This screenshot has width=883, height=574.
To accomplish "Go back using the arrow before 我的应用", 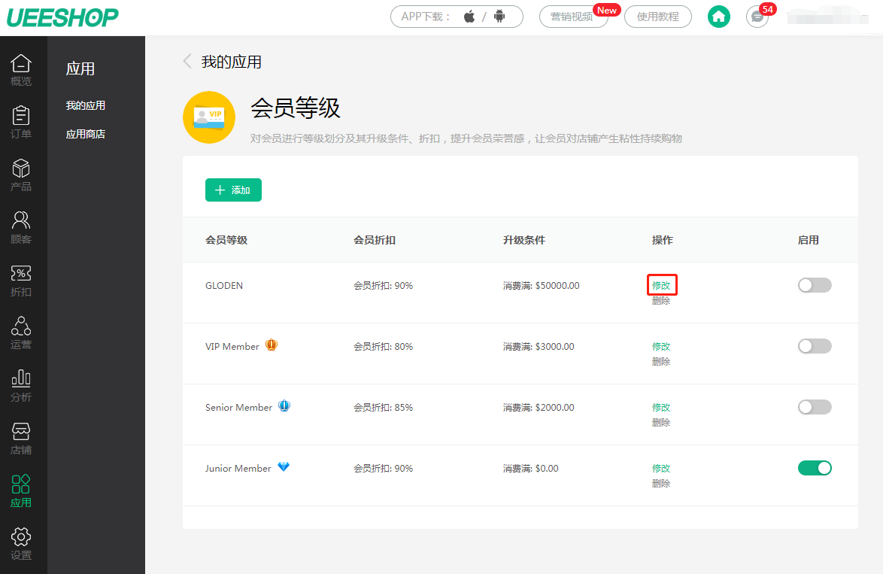I will (187, 62).
